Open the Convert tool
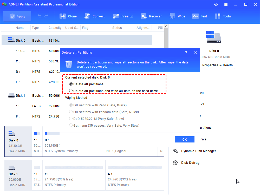Screen dimensions: 260x195 (87, 16)
